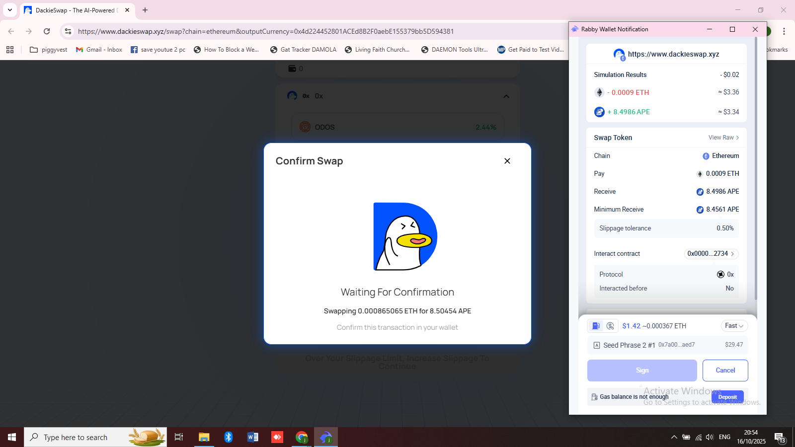Screen dimensions: 795x447
Task: Open View Raw transaction data
Action: click(723, 138)
